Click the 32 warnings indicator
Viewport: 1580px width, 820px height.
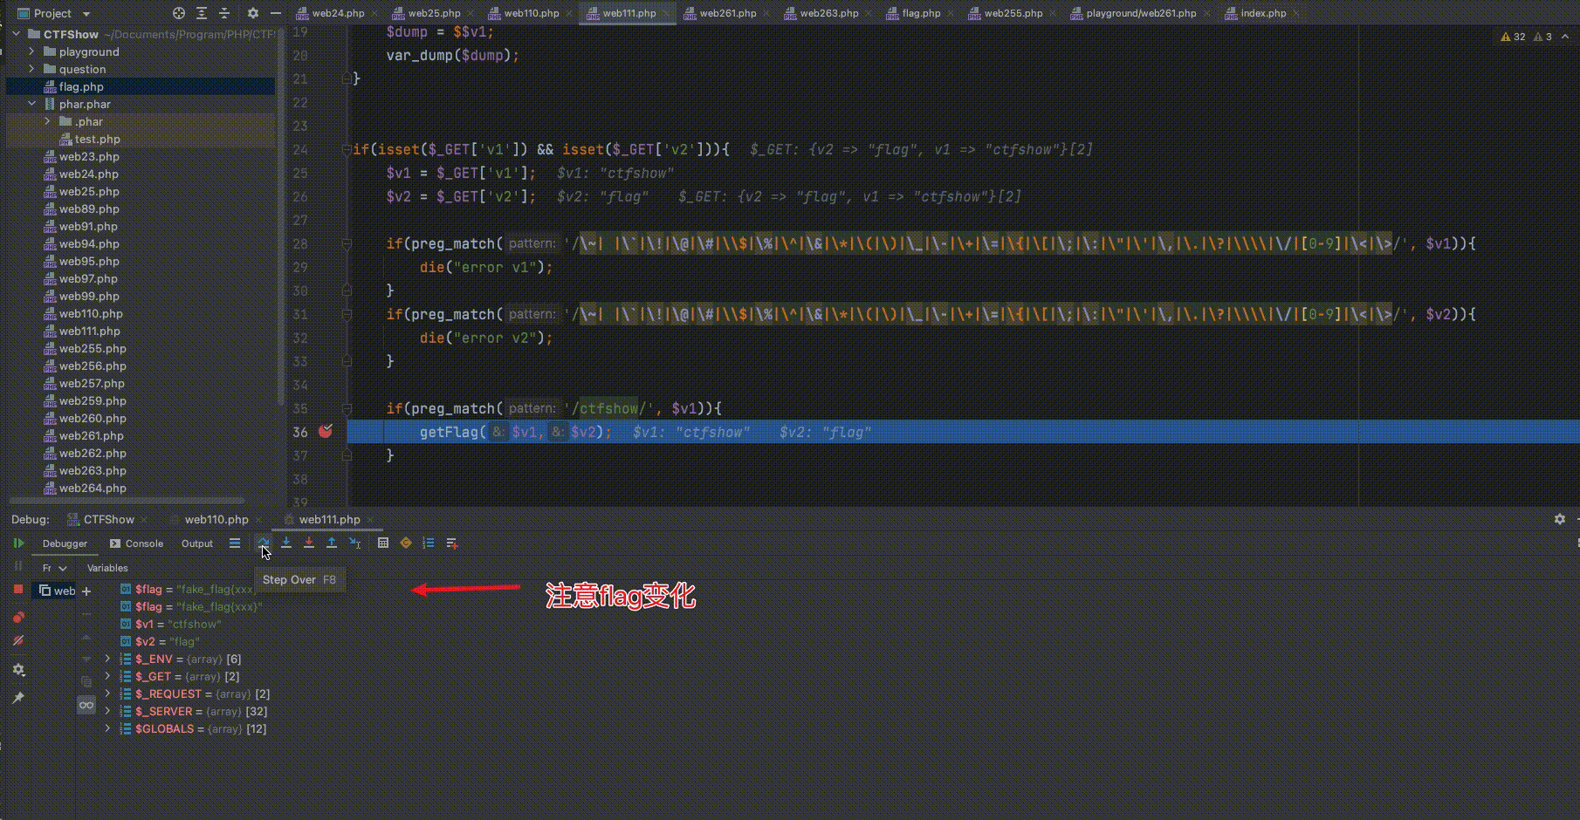pyautogui.click(x=1511, y=37)
